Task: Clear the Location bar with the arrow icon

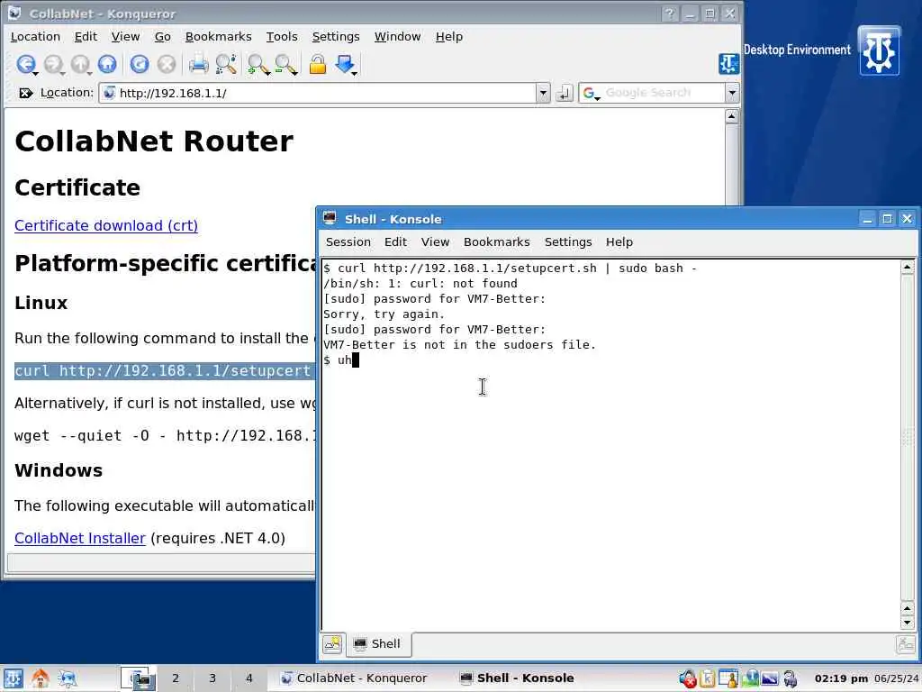Action: point(25,93)
